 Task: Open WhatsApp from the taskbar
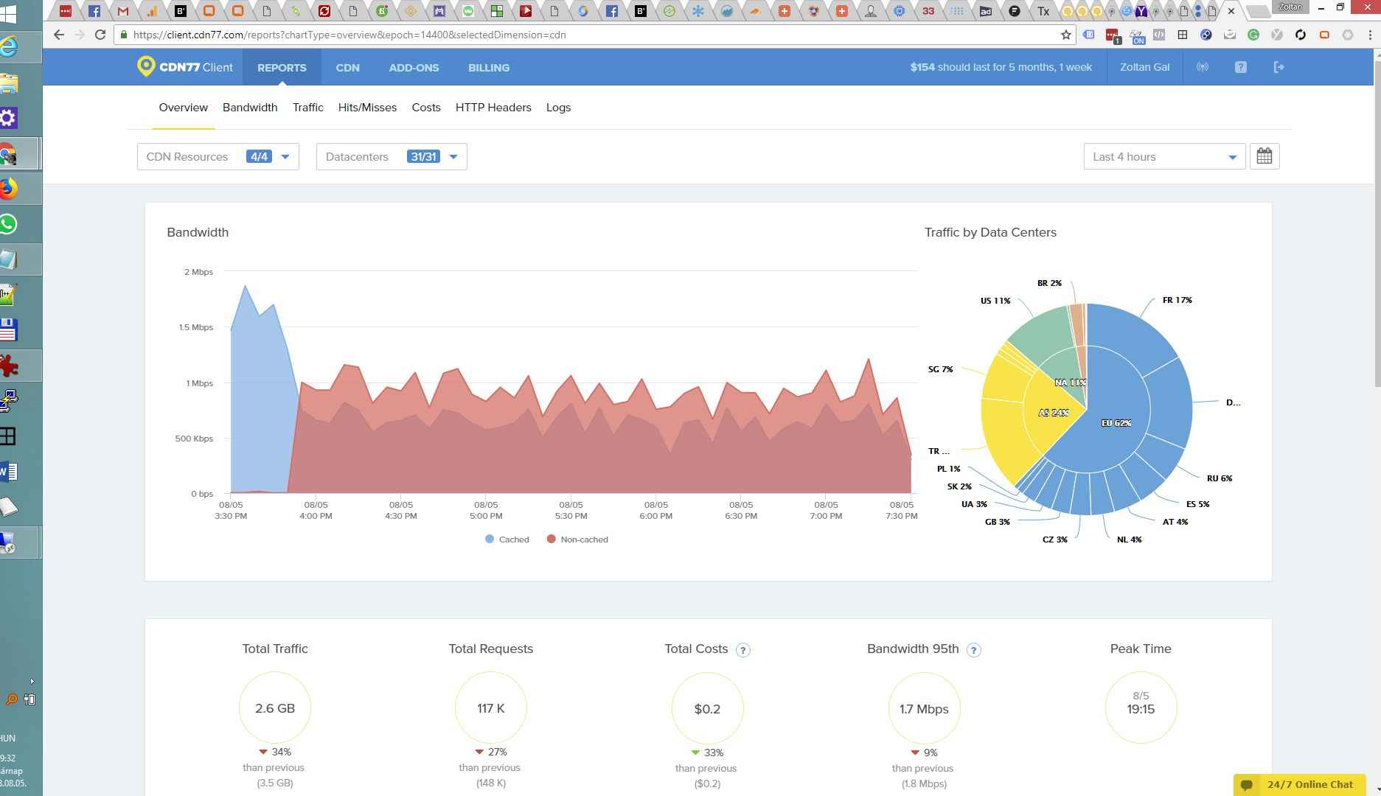9,224
